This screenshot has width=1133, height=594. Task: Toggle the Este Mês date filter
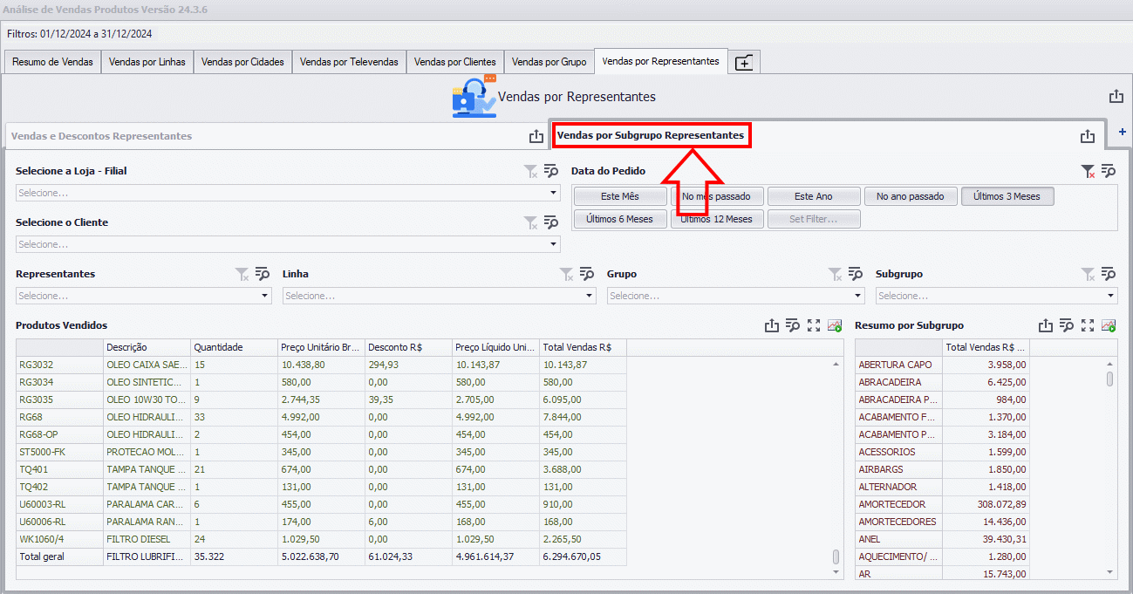620,196
